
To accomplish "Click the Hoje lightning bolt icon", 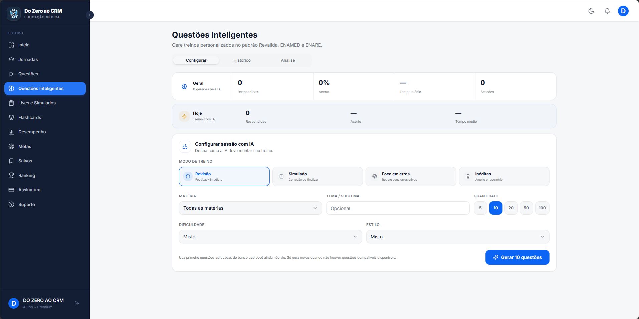I will click(184, 116).
